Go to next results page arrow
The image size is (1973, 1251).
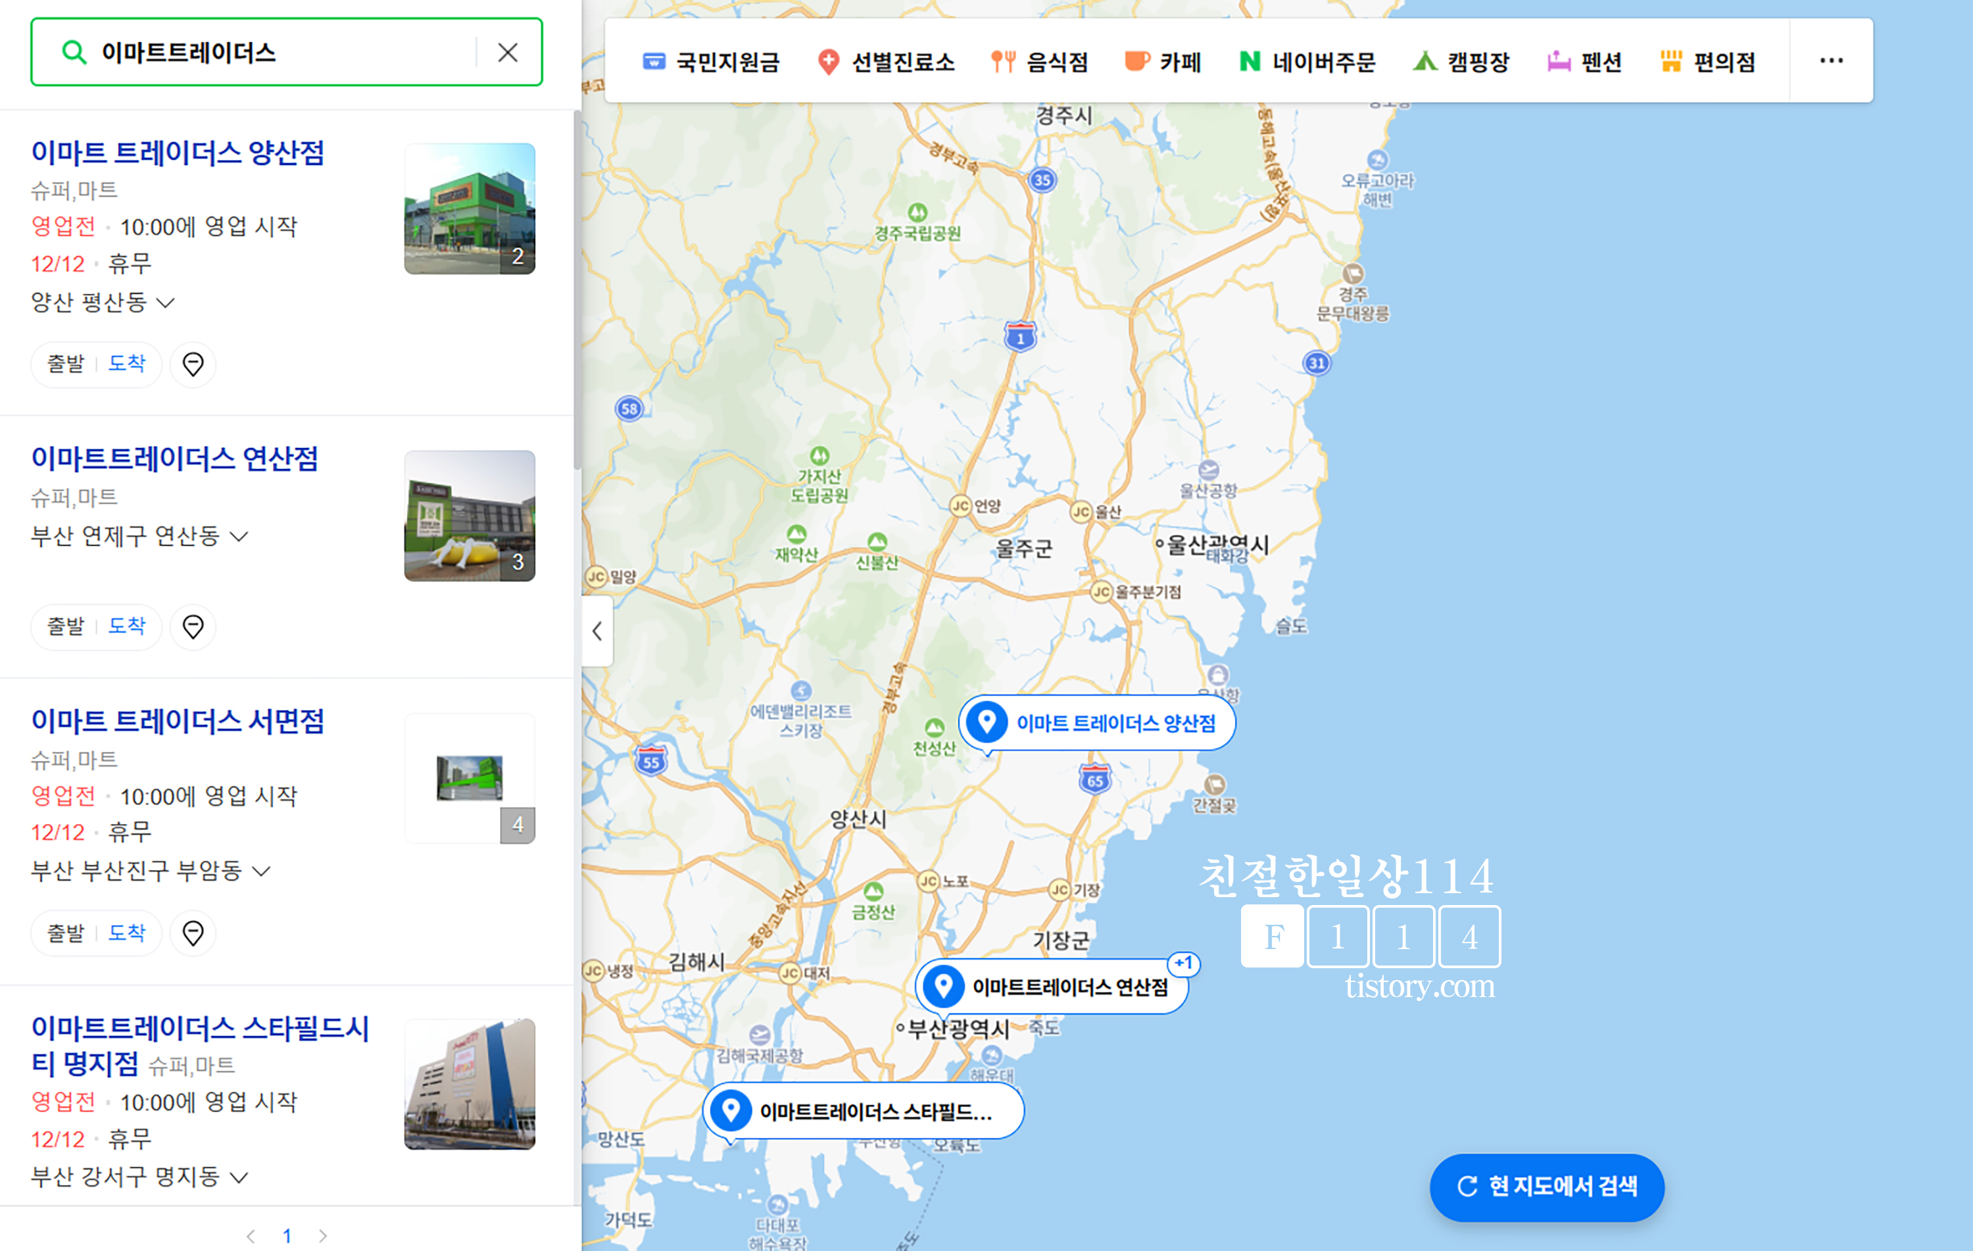pos(323,1235)
